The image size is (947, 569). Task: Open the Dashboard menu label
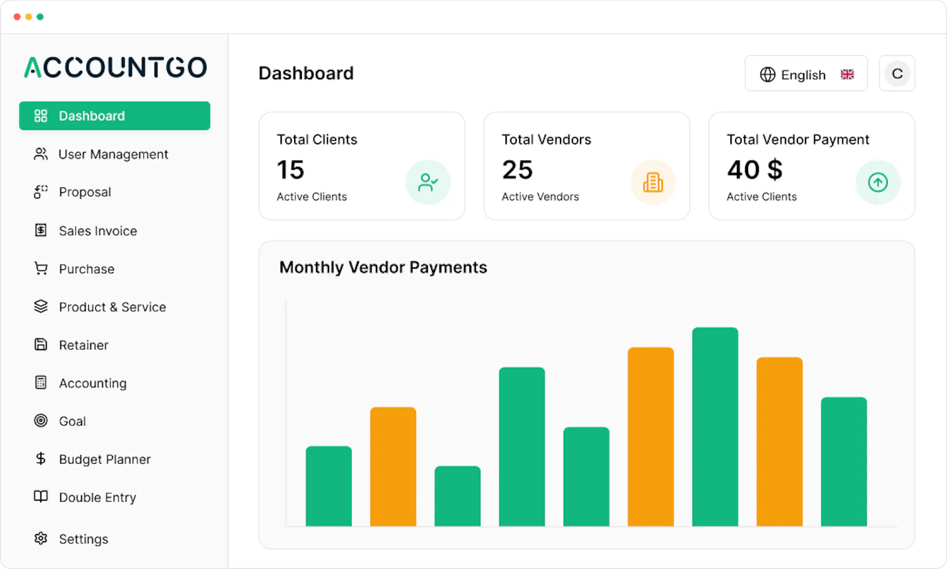click(x=92, y=116)
